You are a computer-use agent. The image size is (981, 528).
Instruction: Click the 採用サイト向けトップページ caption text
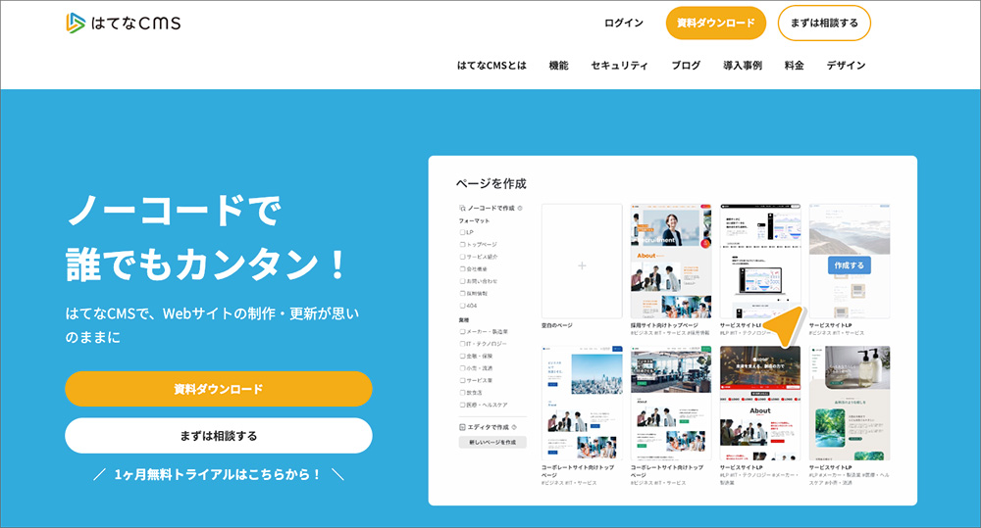pyautogui.click(x=664, y=325)
